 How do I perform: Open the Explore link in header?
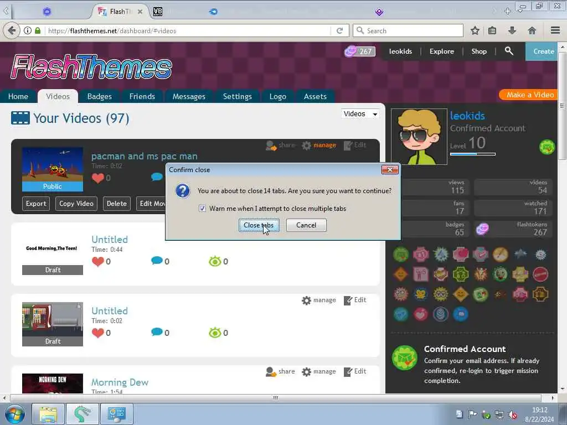coord(441,51)
